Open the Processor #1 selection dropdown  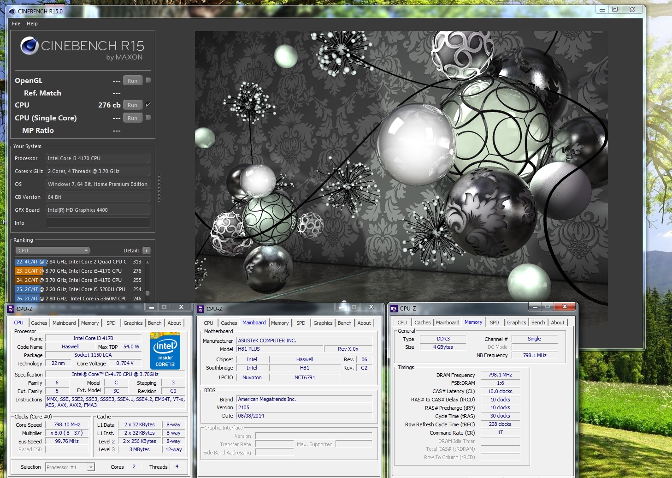click(x=70, y=467)
